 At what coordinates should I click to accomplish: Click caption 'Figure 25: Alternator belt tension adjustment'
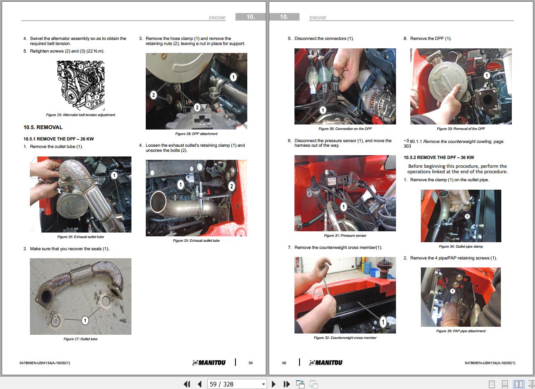coord(80,115)
